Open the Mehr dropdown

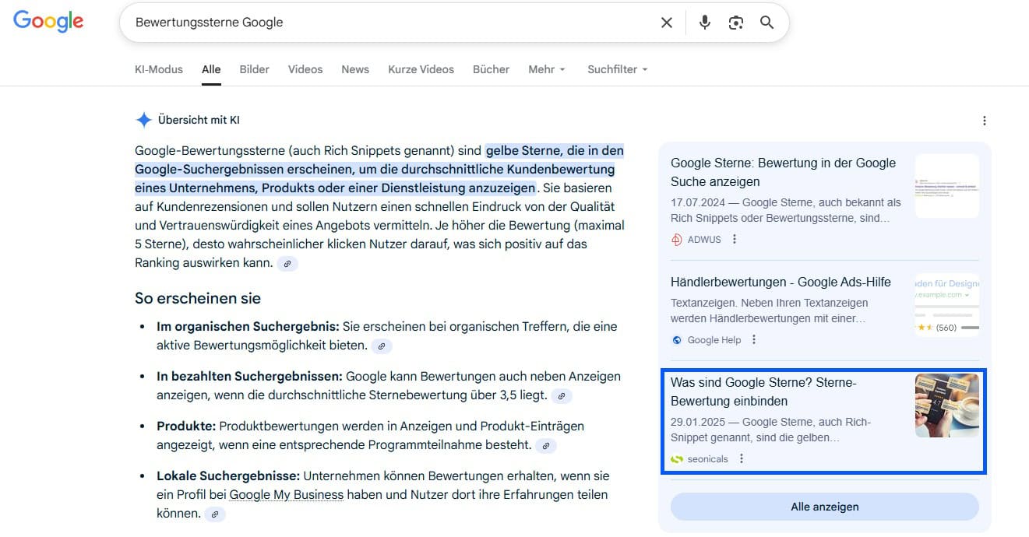547,69
